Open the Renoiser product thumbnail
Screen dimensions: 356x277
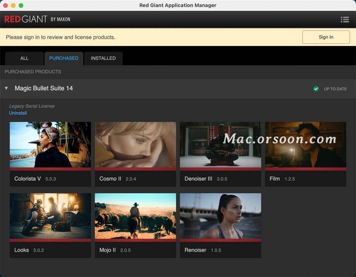[221, 216]
